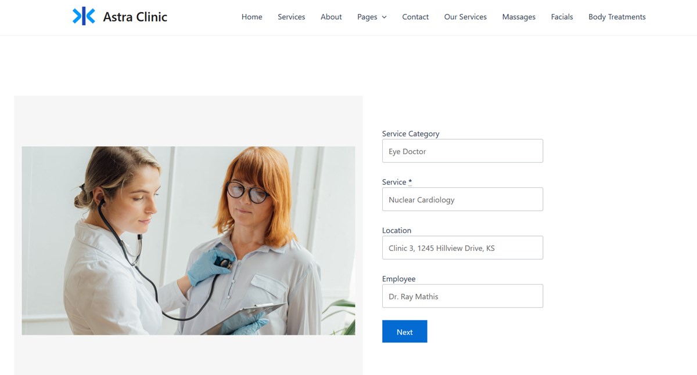Open the Location dropdown showing Clinic 3
The image size is (697, 375).
[462, 247]
